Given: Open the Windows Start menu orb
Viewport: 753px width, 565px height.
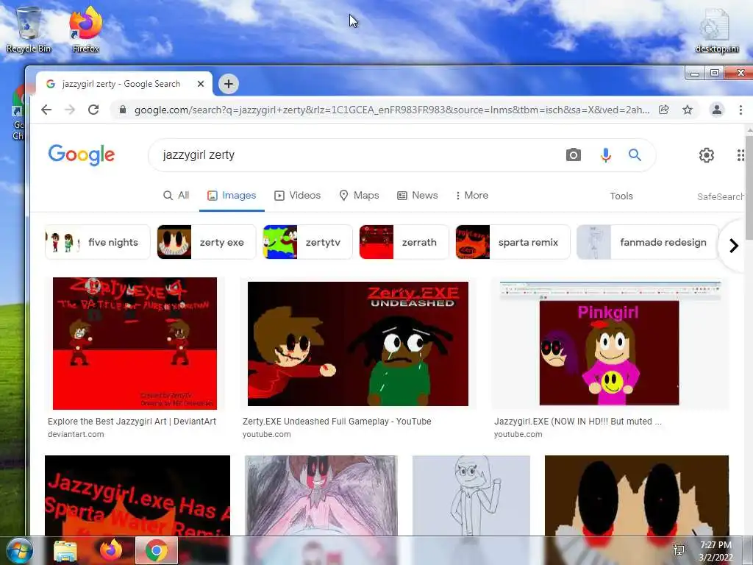Looking at the screenshot, I should click(18, 550).
